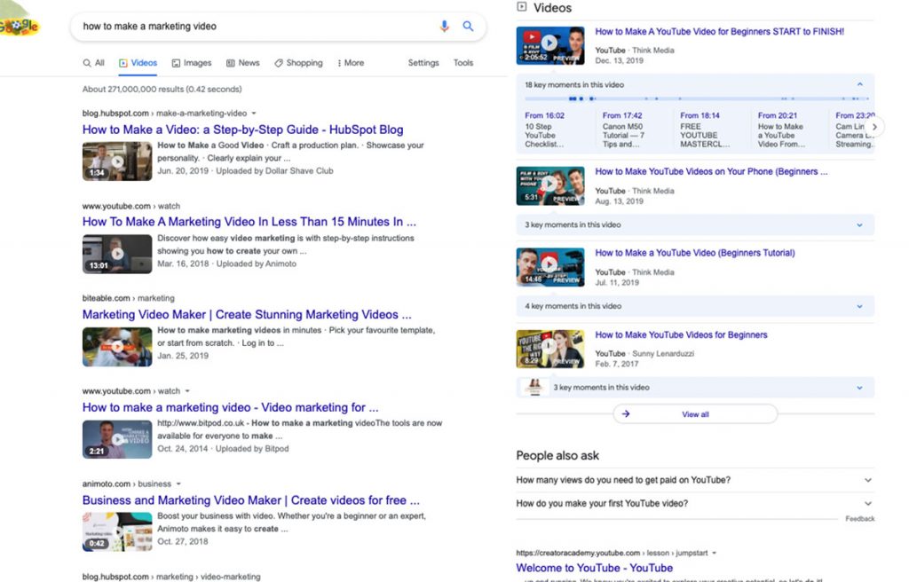This screenshot has width=909, height=582.
Task: Play the 2:05:52 Think Media video thumbnail
Action: 550,45
